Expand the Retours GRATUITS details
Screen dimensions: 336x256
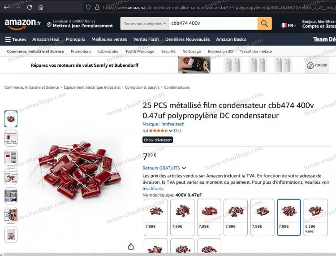point(164,168)
